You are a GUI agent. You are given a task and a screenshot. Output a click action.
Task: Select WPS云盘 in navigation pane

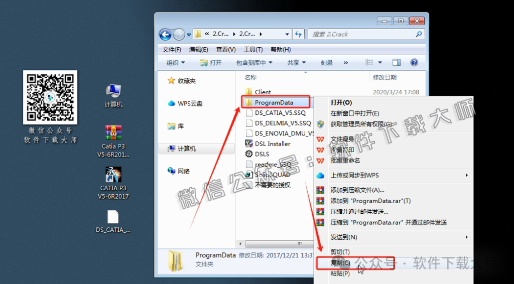(x=185, y=103)
